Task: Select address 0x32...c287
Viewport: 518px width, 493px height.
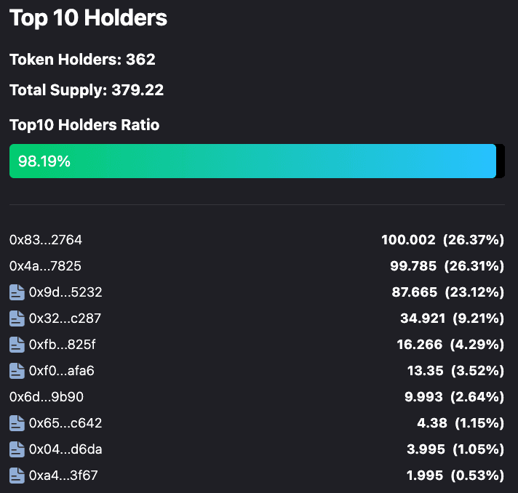Action: (x=65, y=318)
